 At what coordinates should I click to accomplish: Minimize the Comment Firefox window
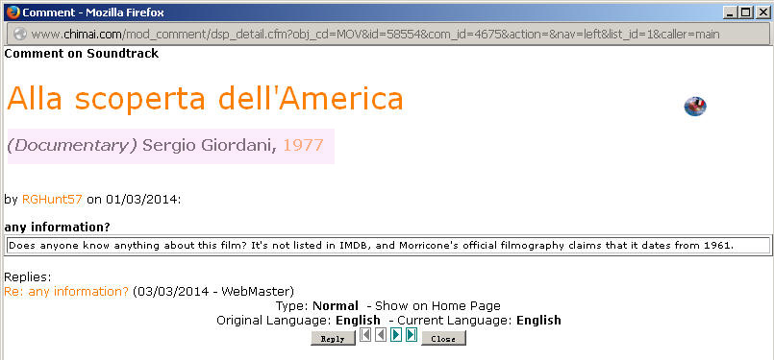[731, 12]
